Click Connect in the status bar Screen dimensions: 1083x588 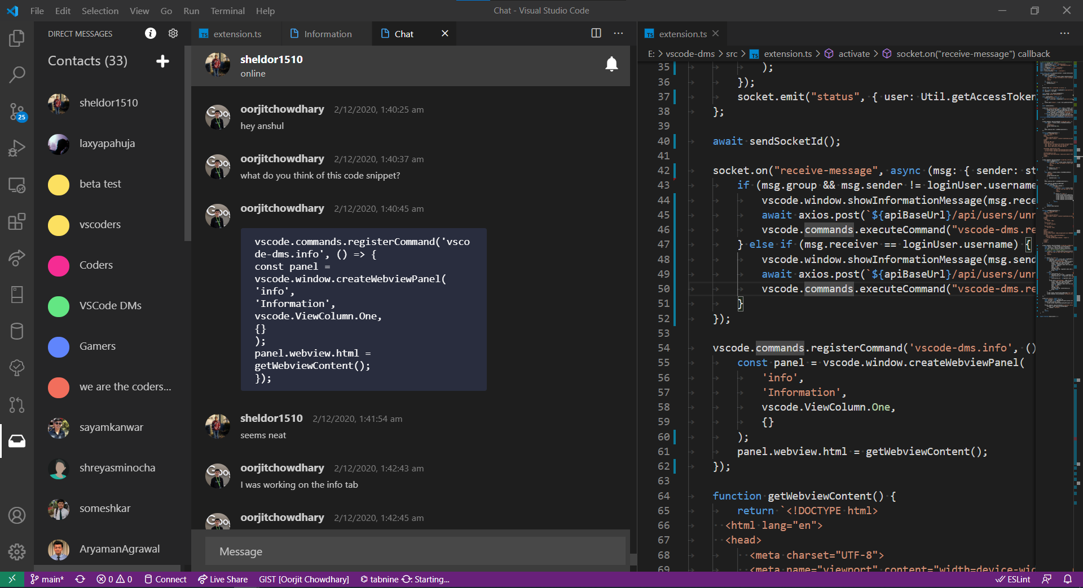[165, 580]
